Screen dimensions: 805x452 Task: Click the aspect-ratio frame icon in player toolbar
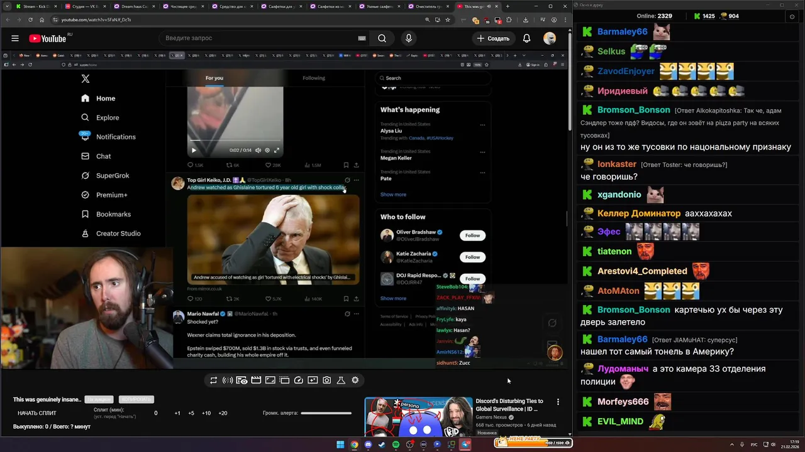click(x=270, y=380)
